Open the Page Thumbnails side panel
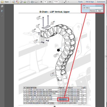The image size is (107, 107). point(2,6)
